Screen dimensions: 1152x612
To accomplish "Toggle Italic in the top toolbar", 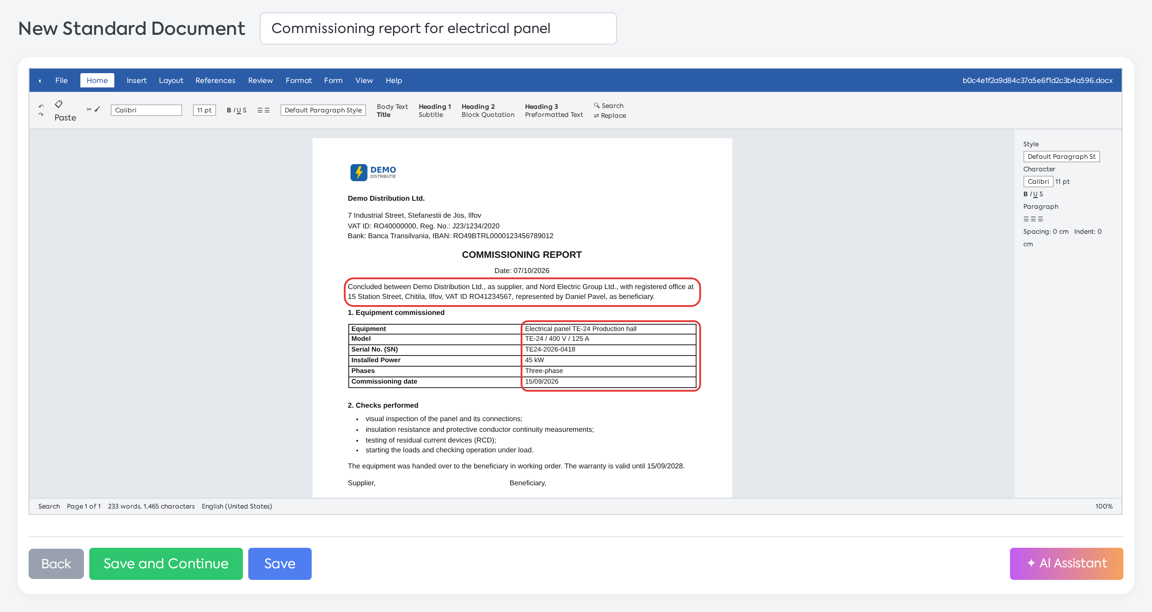I will (x=234, y=110).
